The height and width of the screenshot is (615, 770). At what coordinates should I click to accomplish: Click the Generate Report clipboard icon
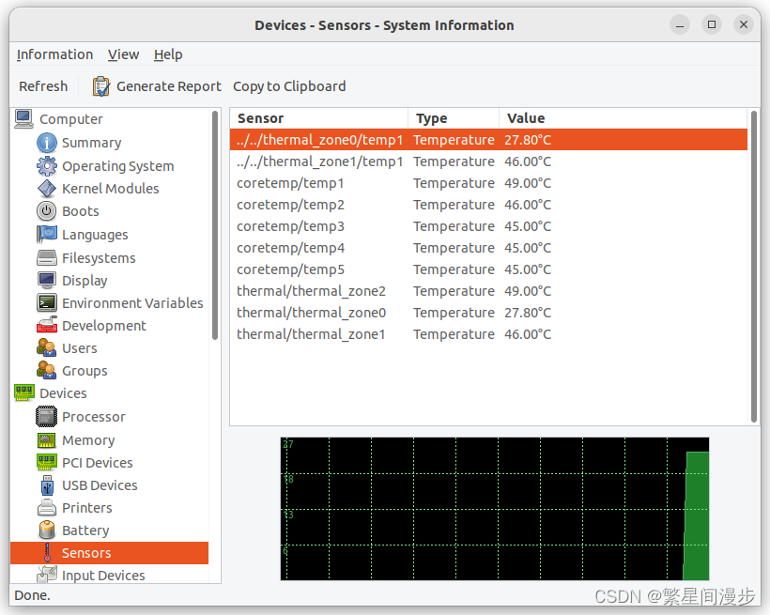(x=101, y=86)
